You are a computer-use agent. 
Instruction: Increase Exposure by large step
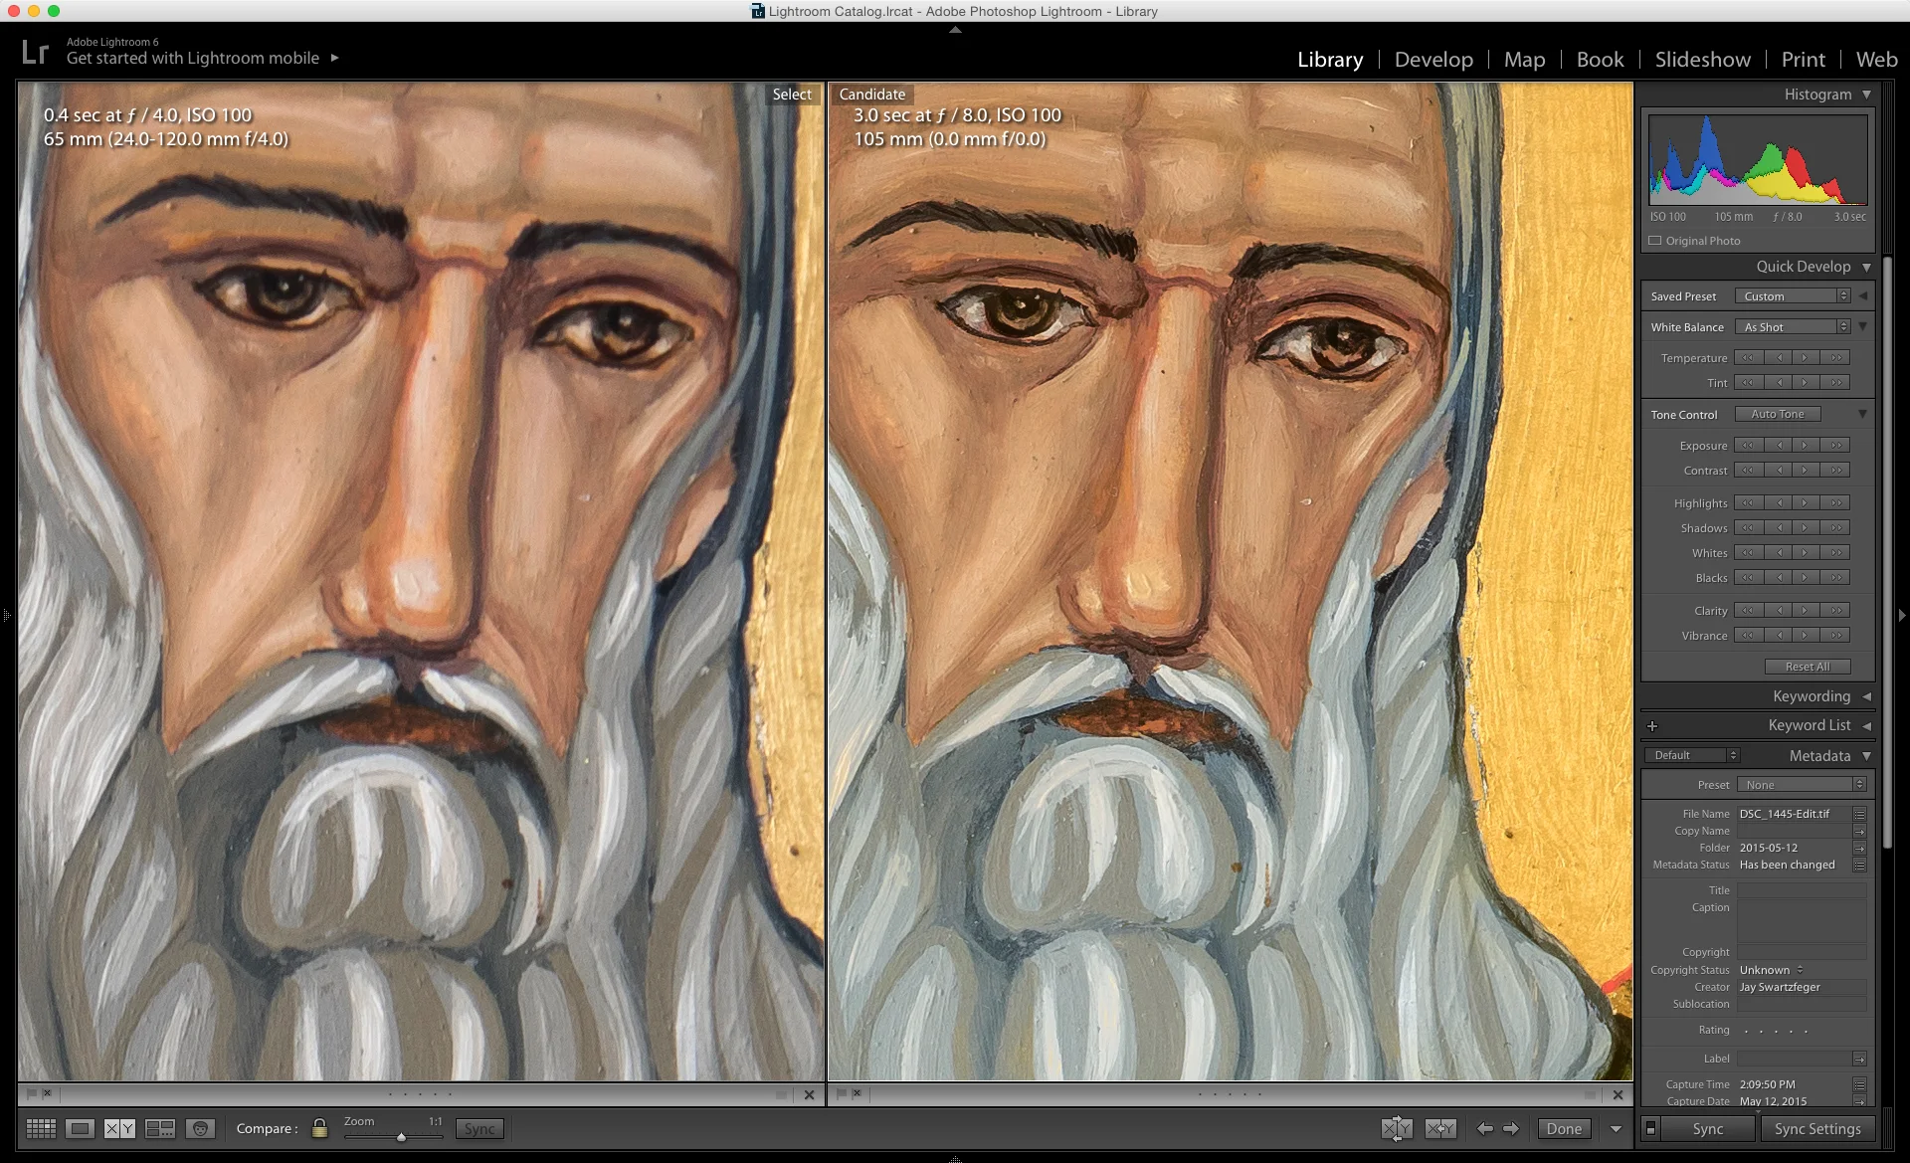(x=1836, y=445)
